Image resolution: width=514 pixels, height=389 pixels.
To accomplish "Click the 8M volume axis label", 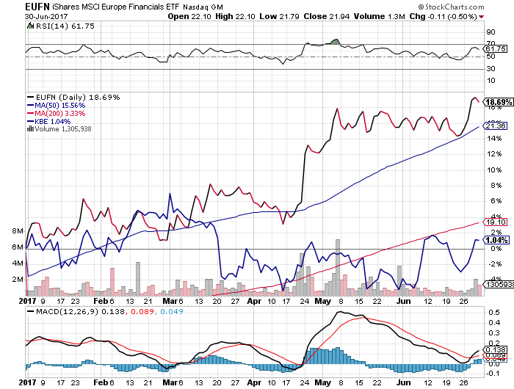I will click(x=18, y=231).
